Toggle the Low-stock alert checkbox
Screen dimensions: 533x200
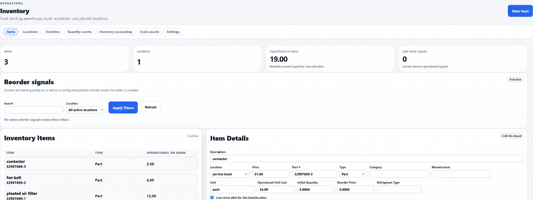point(212,198)
